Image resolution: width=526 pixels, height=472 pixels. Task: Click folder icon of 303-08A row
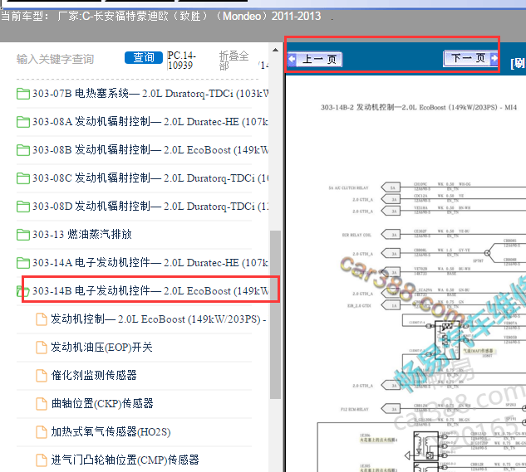pos(22,122)
